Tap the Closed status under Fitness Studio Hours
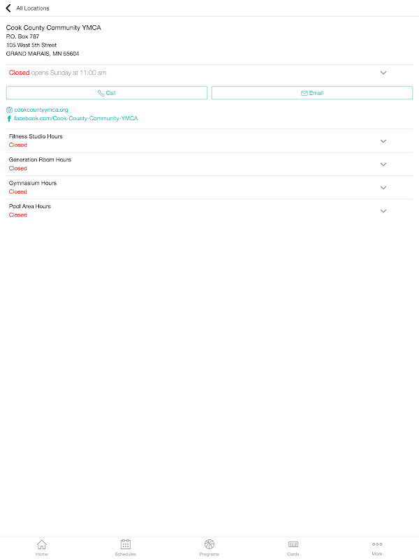419x559 pixels. (x=18, y=145)
